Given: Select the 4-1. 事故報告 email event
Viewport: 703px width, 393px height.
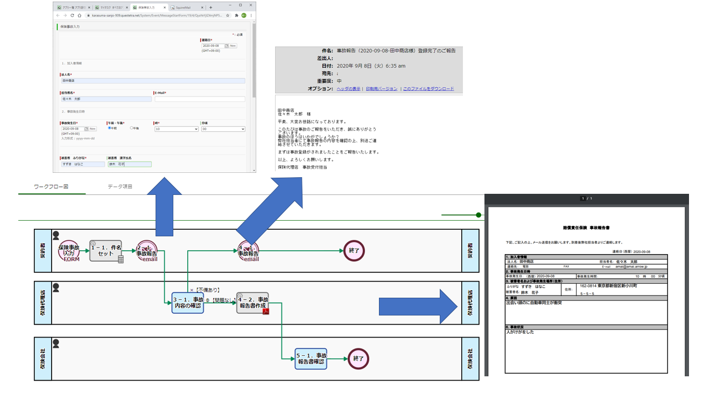Looking at the screenshot, I should 248,251.
